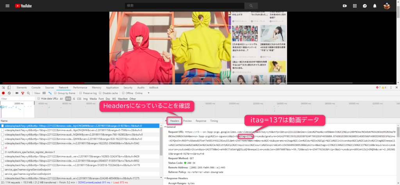Click thumbnail of girl in white dress

(x=273, y=33)
